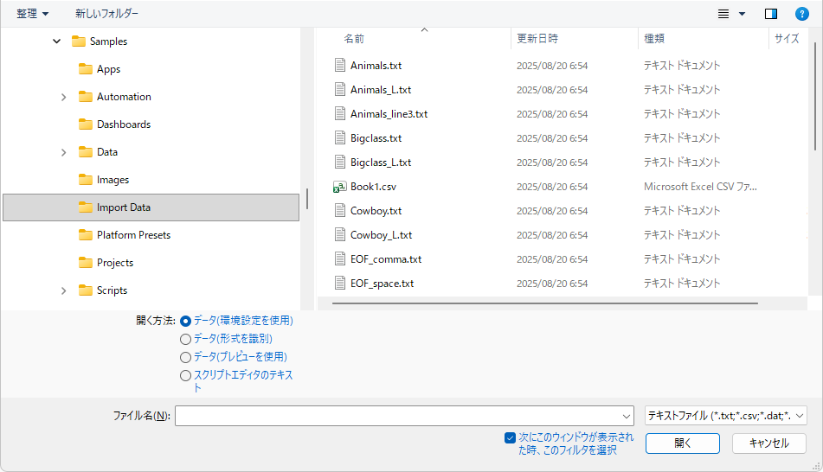Collapse the Samples folder tree
Screen dimensions: 823x472
(57, 41)
